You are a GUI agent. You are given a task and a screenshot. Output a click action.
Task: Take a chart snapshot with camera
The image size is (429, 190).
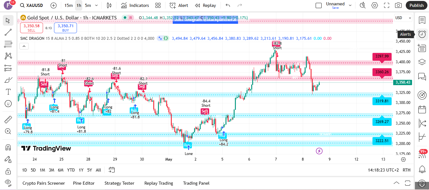[x=399, y=5]
